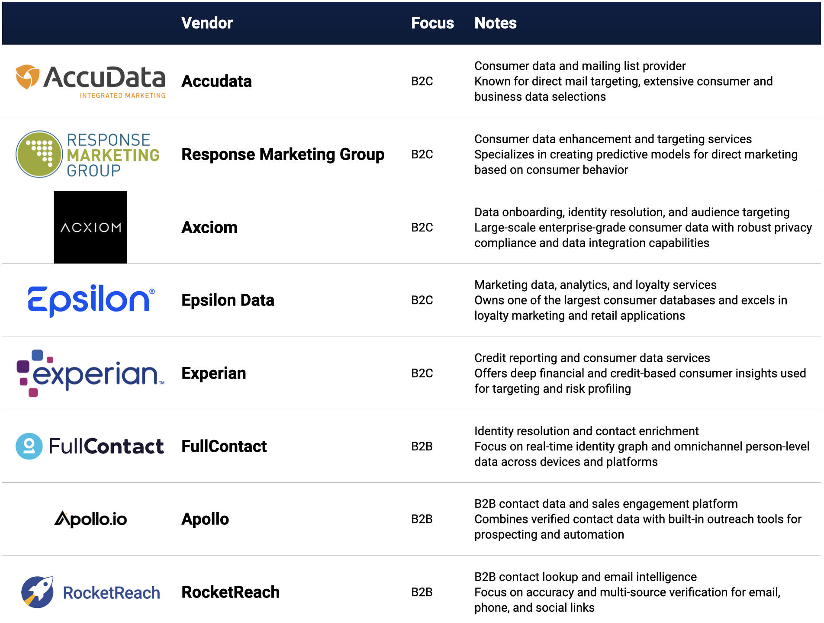The image size is (824, 623).
Task: Select the RocketReach vendor name
Action: click(x=231, y=592)
